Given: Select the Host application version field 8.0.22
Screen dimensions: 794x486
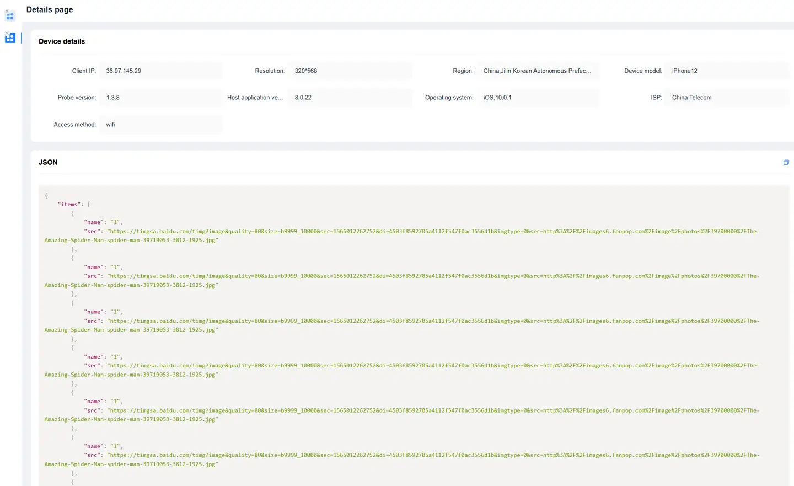Looking at the screenshot, I should click(350, 98).
